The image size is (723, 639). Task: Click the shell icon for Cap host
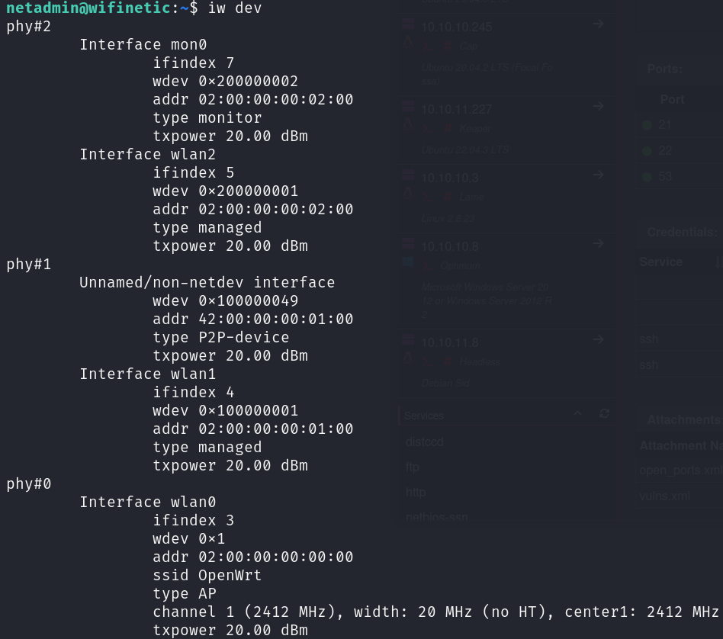tap(428, 46)
